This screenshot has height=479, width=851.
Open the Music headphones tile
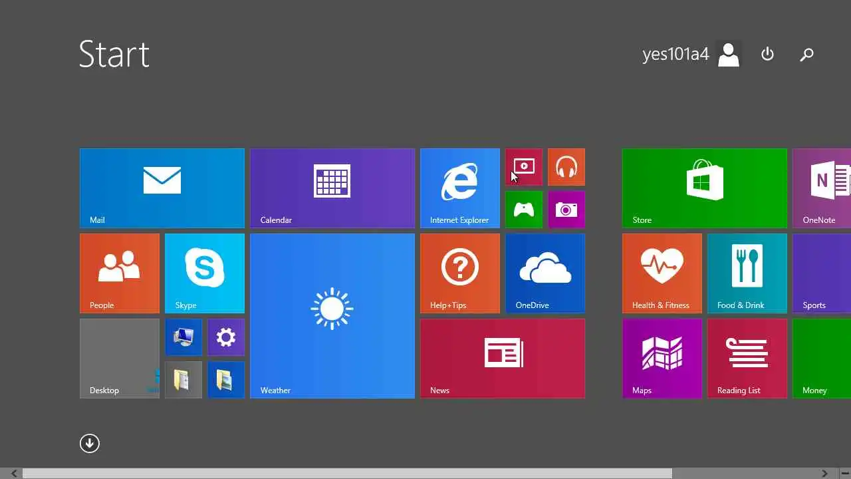[566, 167]
